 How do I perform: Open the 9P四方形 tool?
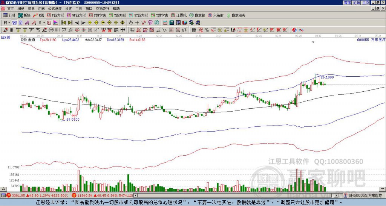click(76, 15)
